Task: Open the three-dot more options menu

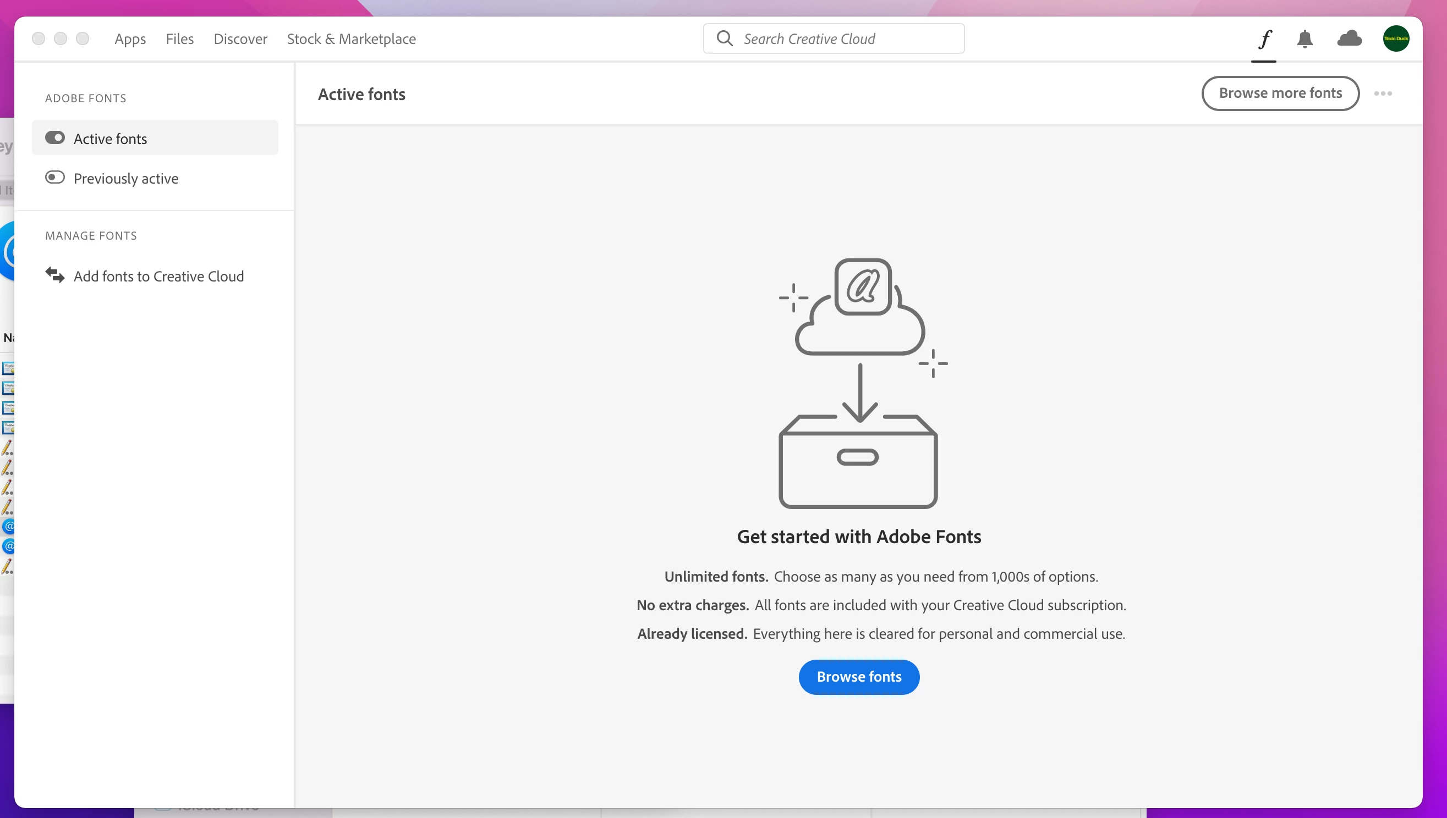Action: [x=1383, y=93]
